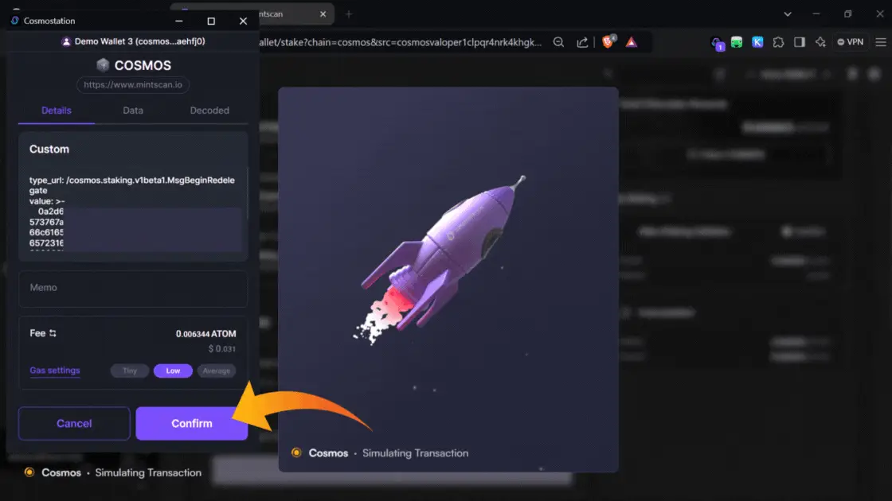Click the fee currency swap icon
The width and height of the screenshot is (892, 501).
click(53, 334)
